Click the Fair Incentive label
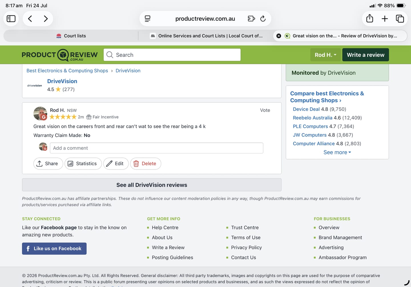Screen dimensions: 411x287 [x=106, y=117]
